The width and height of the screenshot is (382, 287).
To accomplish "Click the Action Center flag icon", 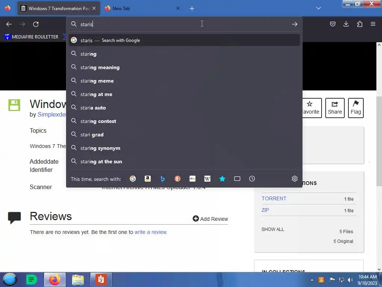I will [332, 280].
